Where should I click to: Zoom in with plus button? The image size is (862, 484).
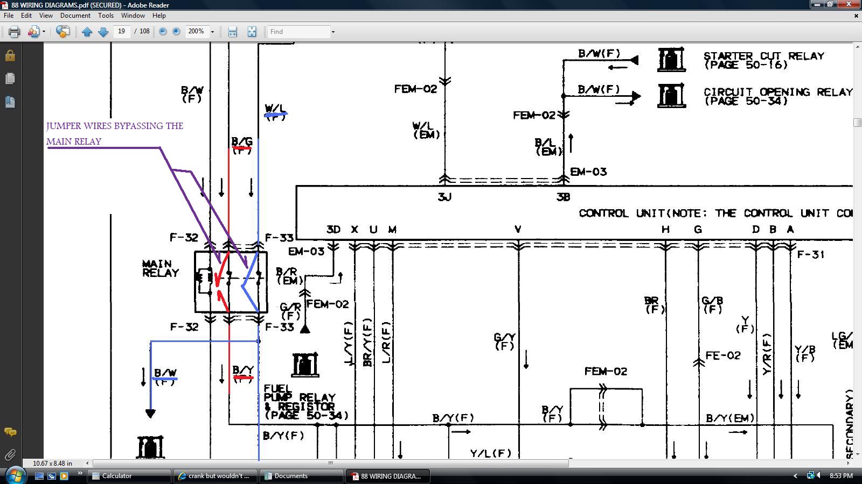tap(176, 32)
